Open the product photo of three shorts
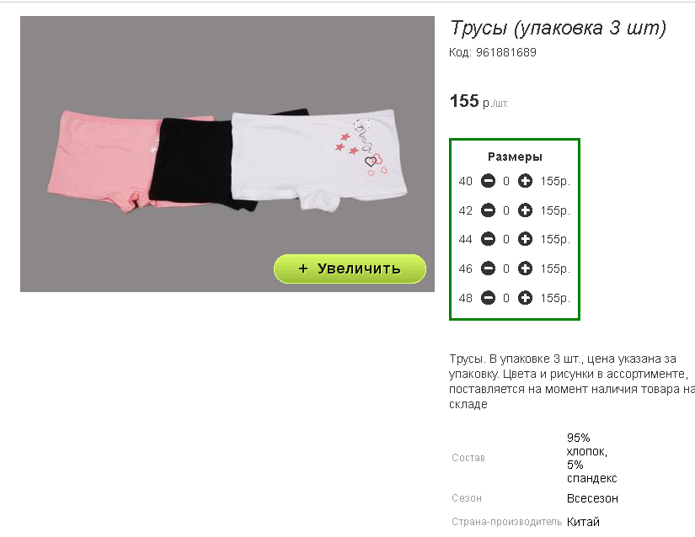This screenshot has width=695, height=537. 227,154
